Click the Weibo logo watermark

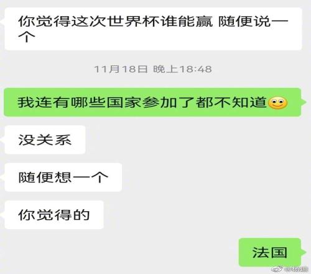[x=277, y=269]
